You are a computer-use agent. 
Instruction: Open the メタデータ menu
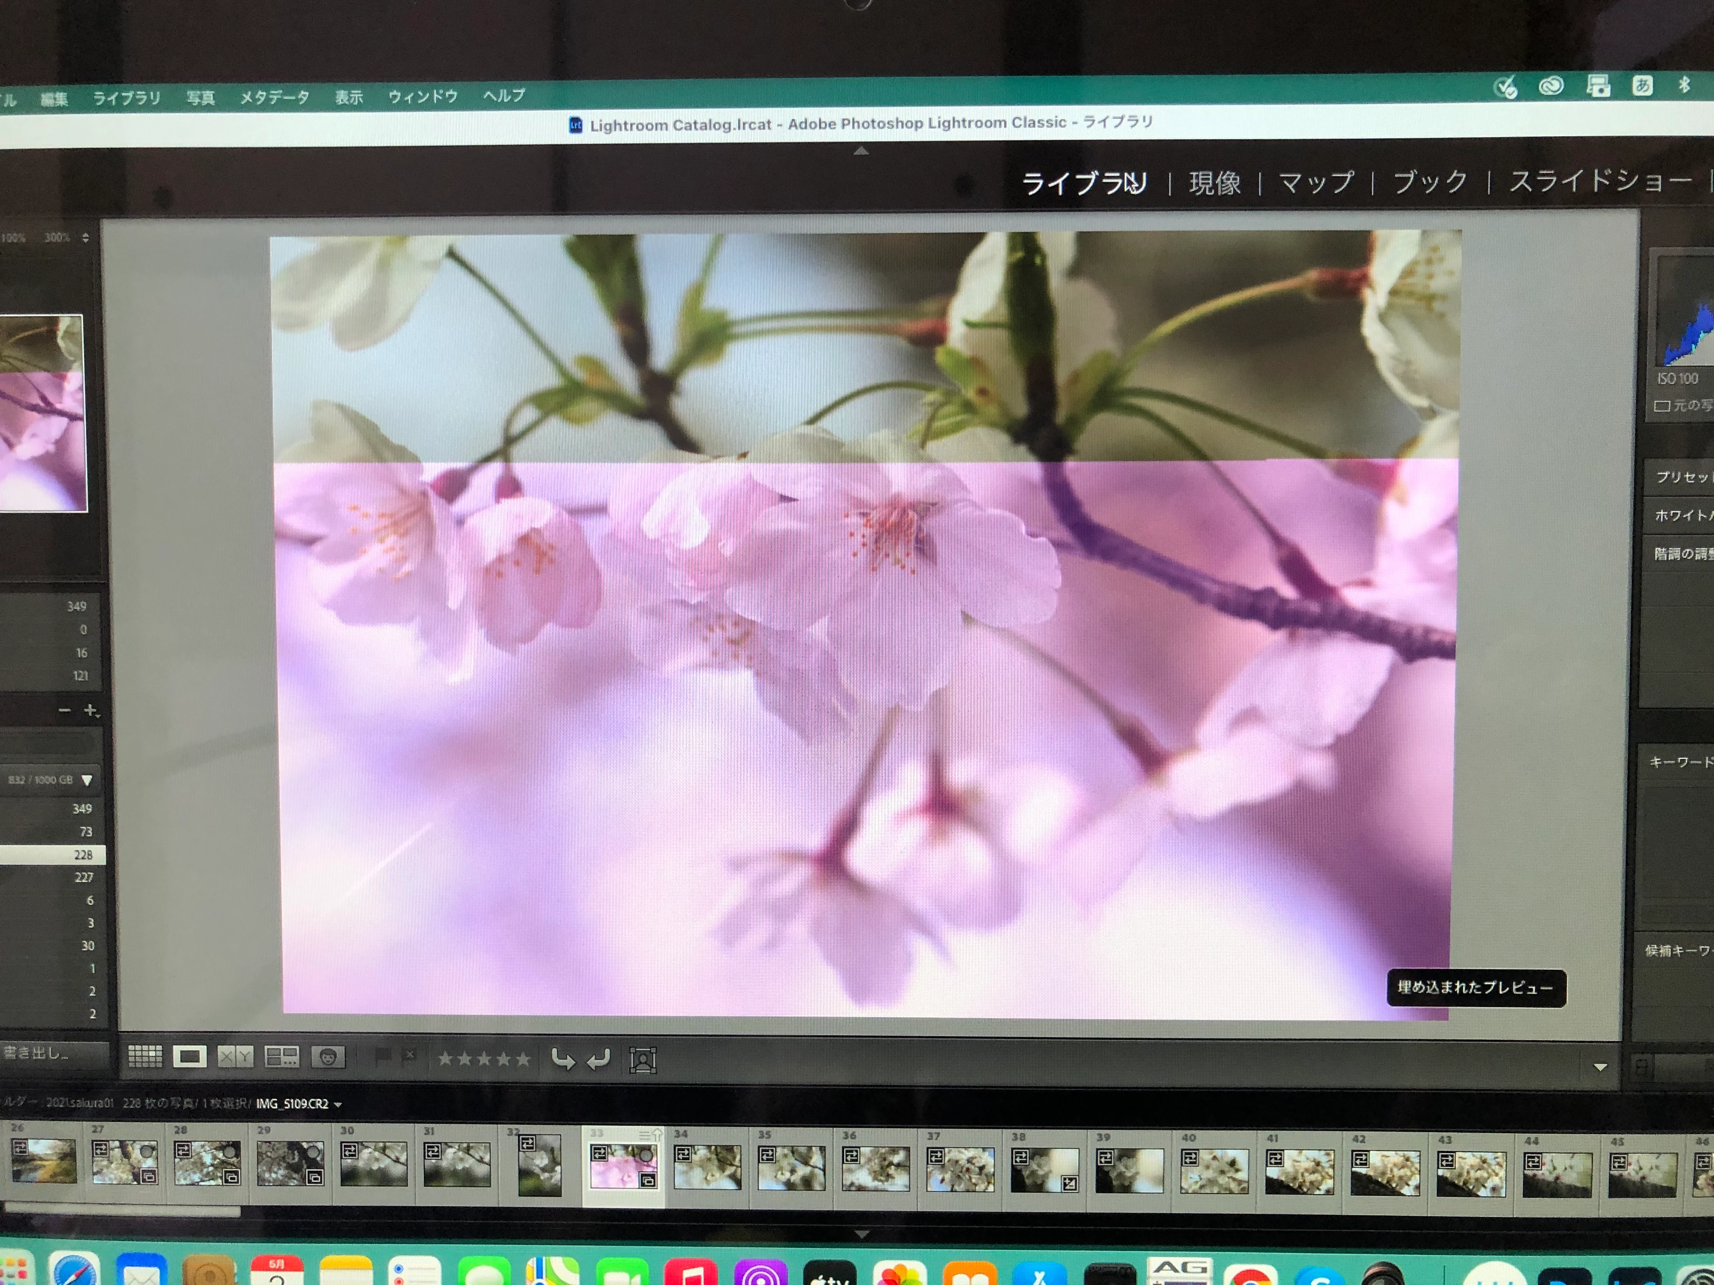pyautogui.click(x=274, y=98)
